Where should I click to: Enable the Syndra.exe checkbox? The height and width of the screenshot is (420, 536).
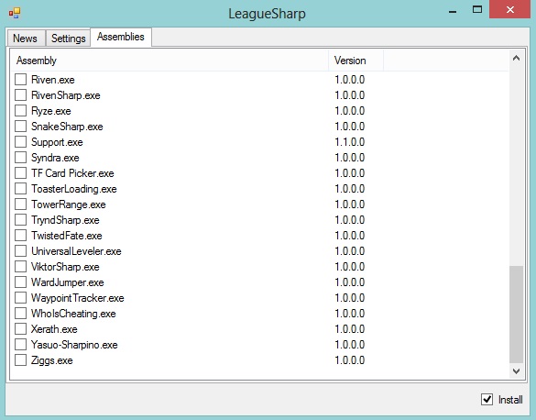tap(20, 158)
